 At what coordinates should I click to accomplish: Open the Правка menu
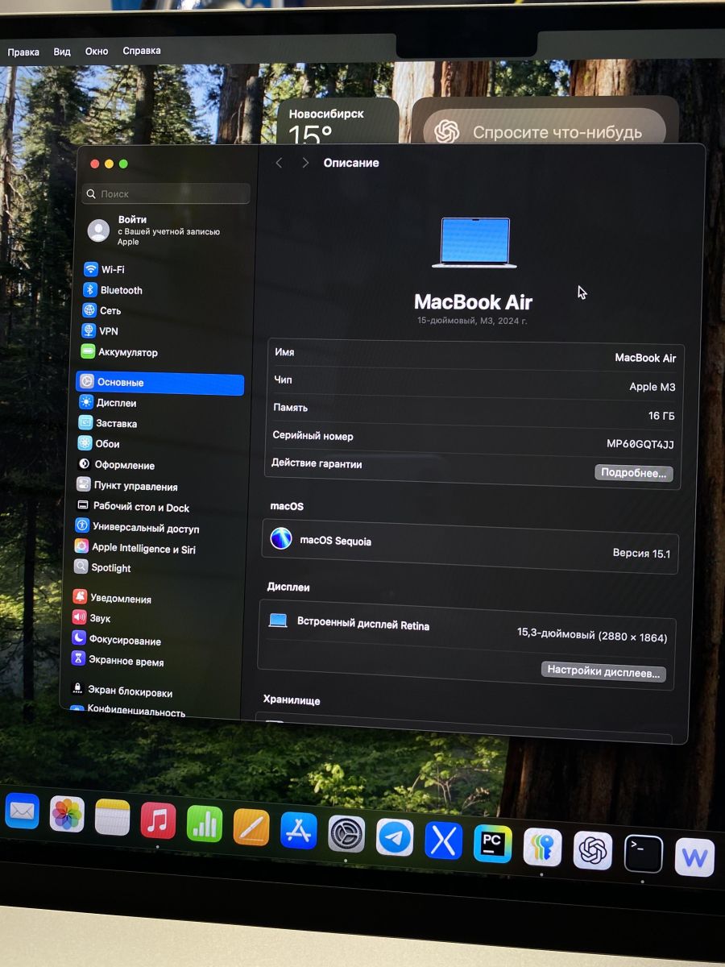[23, 52]
